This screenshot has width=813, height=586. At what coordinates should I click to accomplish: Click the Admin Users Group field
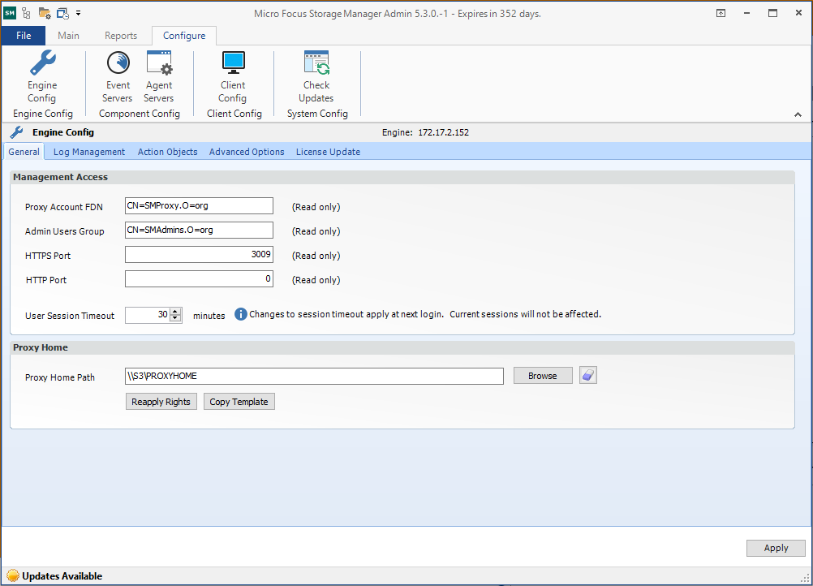pos(199,230)
